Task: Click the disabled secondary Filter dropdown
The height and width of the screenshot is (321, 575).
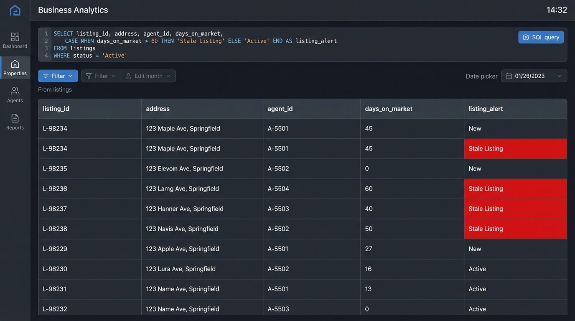Action: point(100,76)
